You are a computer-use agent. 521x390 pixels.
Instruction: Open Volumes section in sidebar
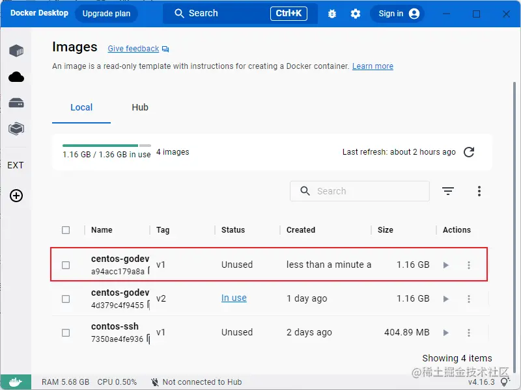pos(16,103)
